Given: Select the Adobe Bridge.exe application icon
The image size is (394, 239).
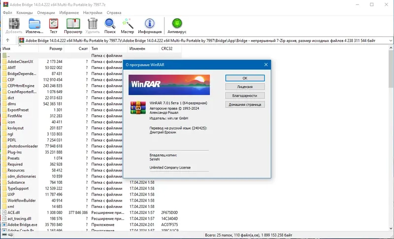Looking at the screenshot, I should 4,224.
